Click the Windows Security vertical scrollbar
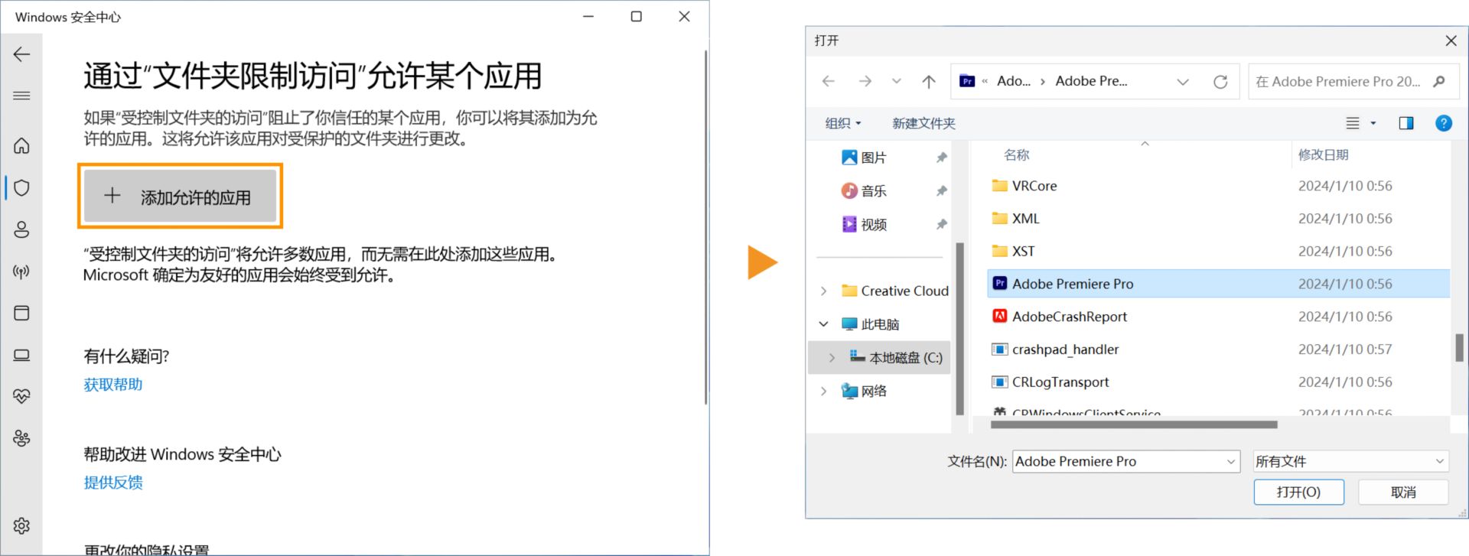Viewport: 1469px width, 556px height. click(x=705, y=228)
